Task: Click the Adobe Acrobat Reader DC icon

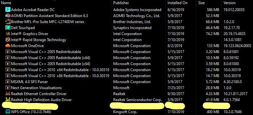Action: coord(8,10)
